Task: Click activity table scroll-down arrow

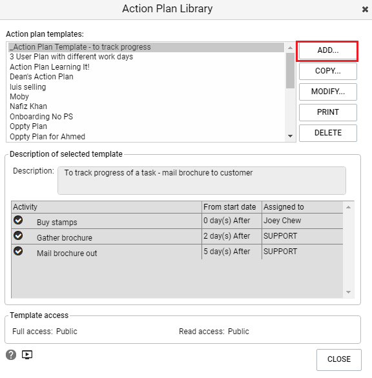Action: point(348,292)
